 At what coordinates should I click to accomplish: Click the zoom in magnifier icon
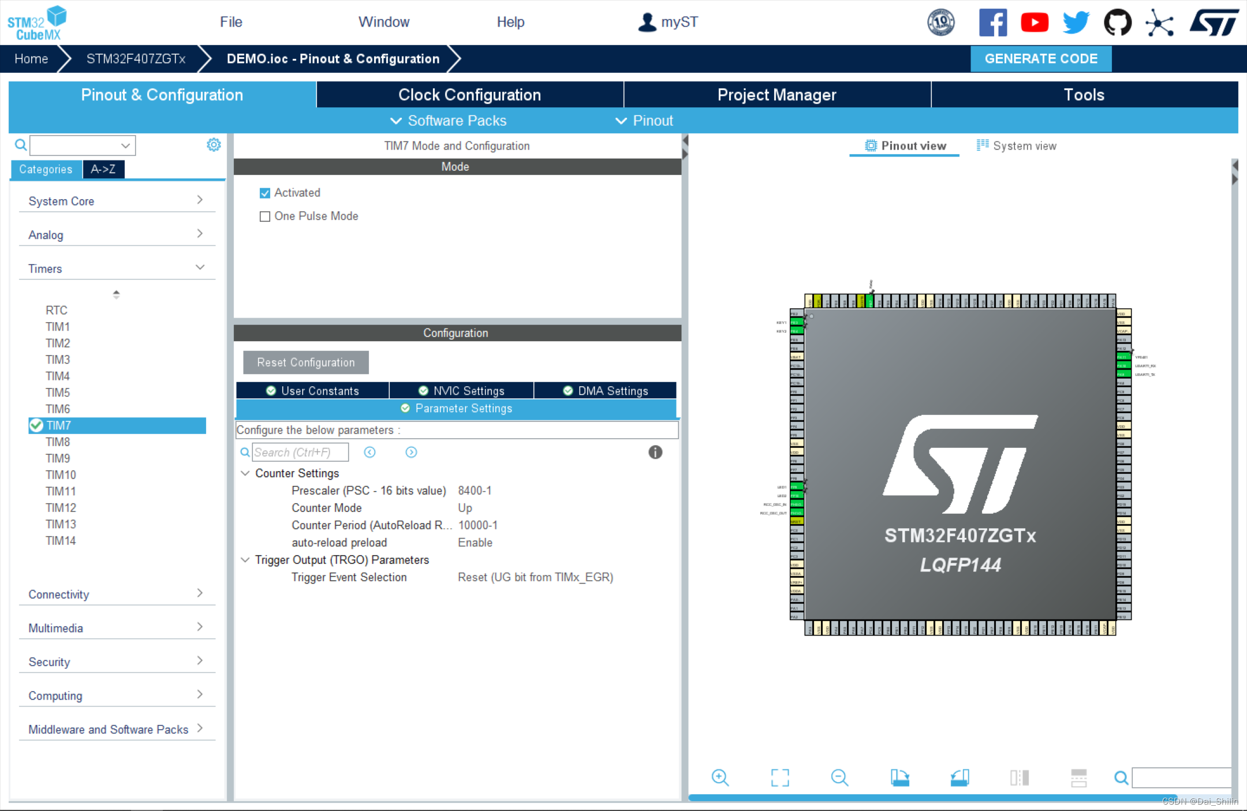(720, 778)
